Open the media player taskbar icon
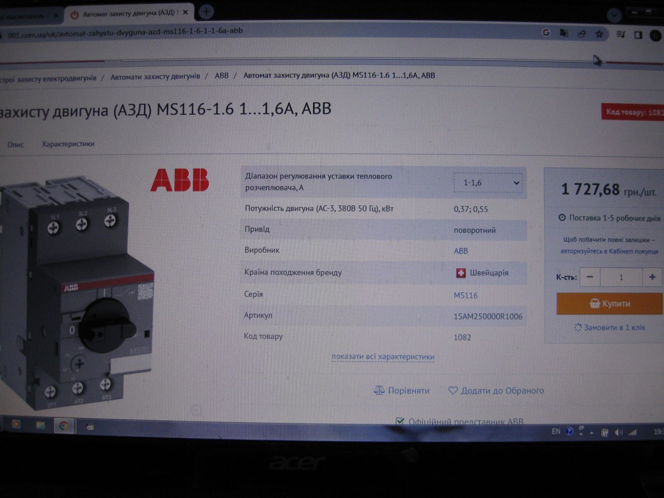Image resolution: width=664 pixels, height=498 pixels. tap(16, 424)
